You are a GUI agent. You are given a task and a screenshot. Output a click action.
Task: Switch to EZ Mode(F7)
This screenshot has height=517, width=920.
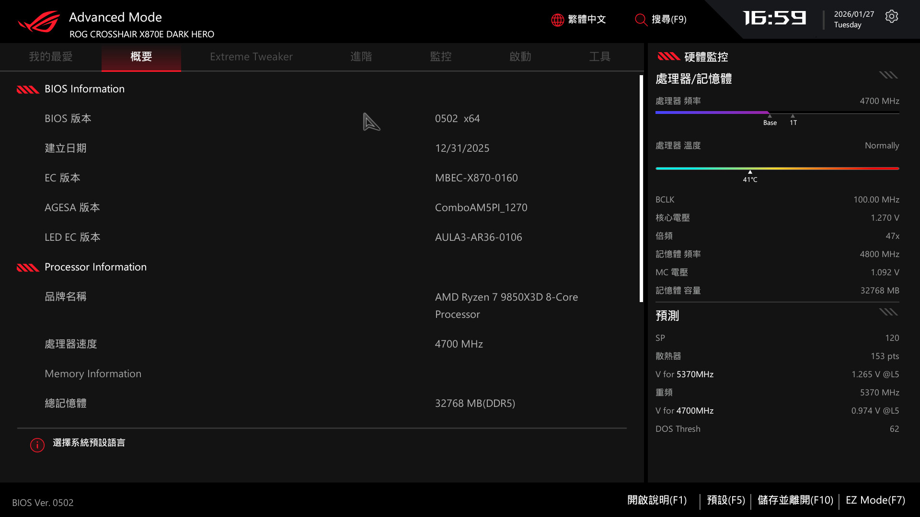(x=875, y=500)
